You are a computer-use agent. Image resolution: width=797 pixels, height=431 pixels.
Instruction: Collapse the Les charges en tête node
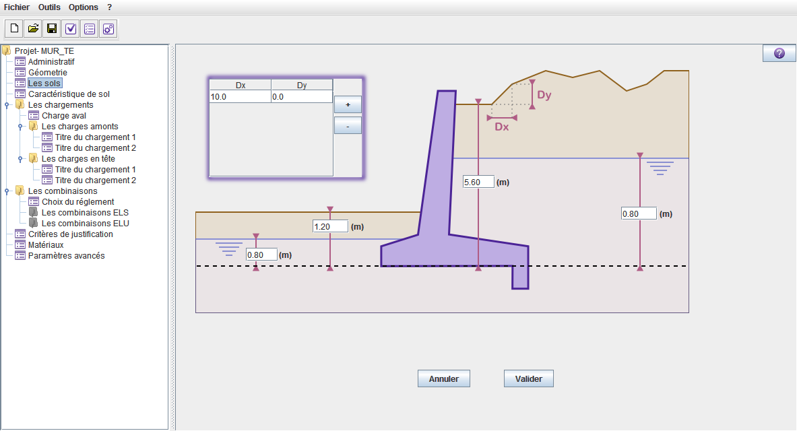click(20, 159)
